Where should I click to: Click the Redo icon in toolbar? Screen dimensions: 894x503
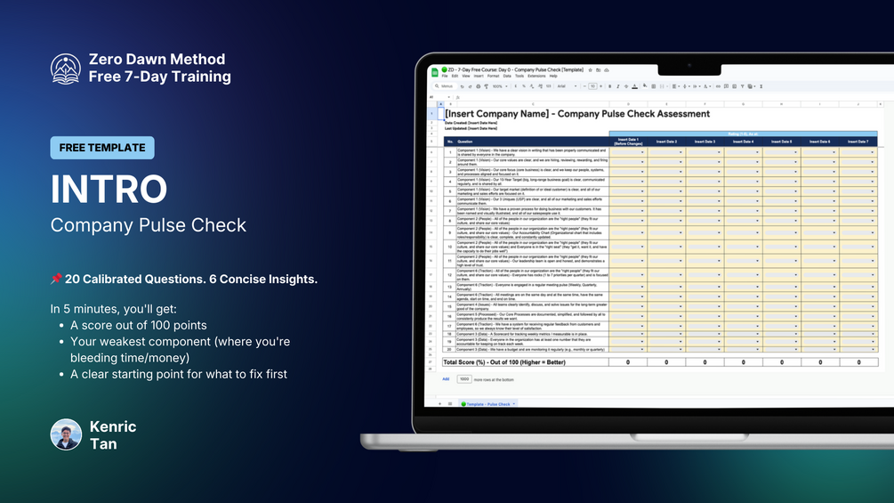pos(470,86)
